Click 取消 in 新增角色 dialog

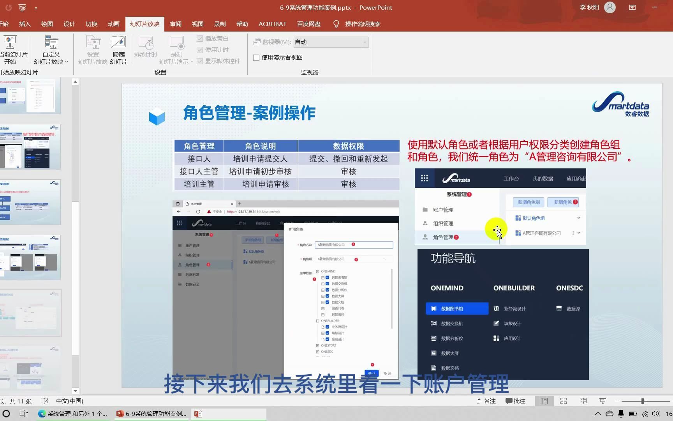click(x=388, y=373)
